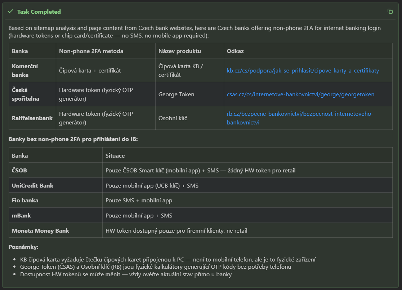Click the copy icon in top-right corner
Viewport: 402px width, 290px height.
390,12
